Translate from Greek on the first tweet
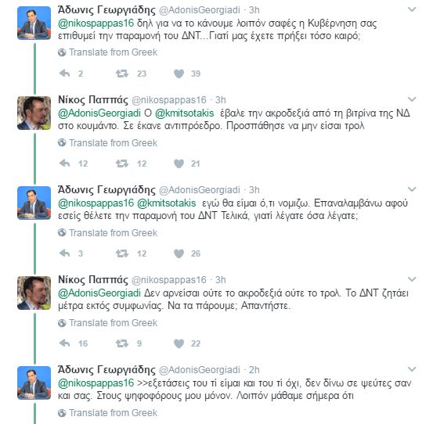The width and height of the screenshot is (433, 424). click(108, 52)
